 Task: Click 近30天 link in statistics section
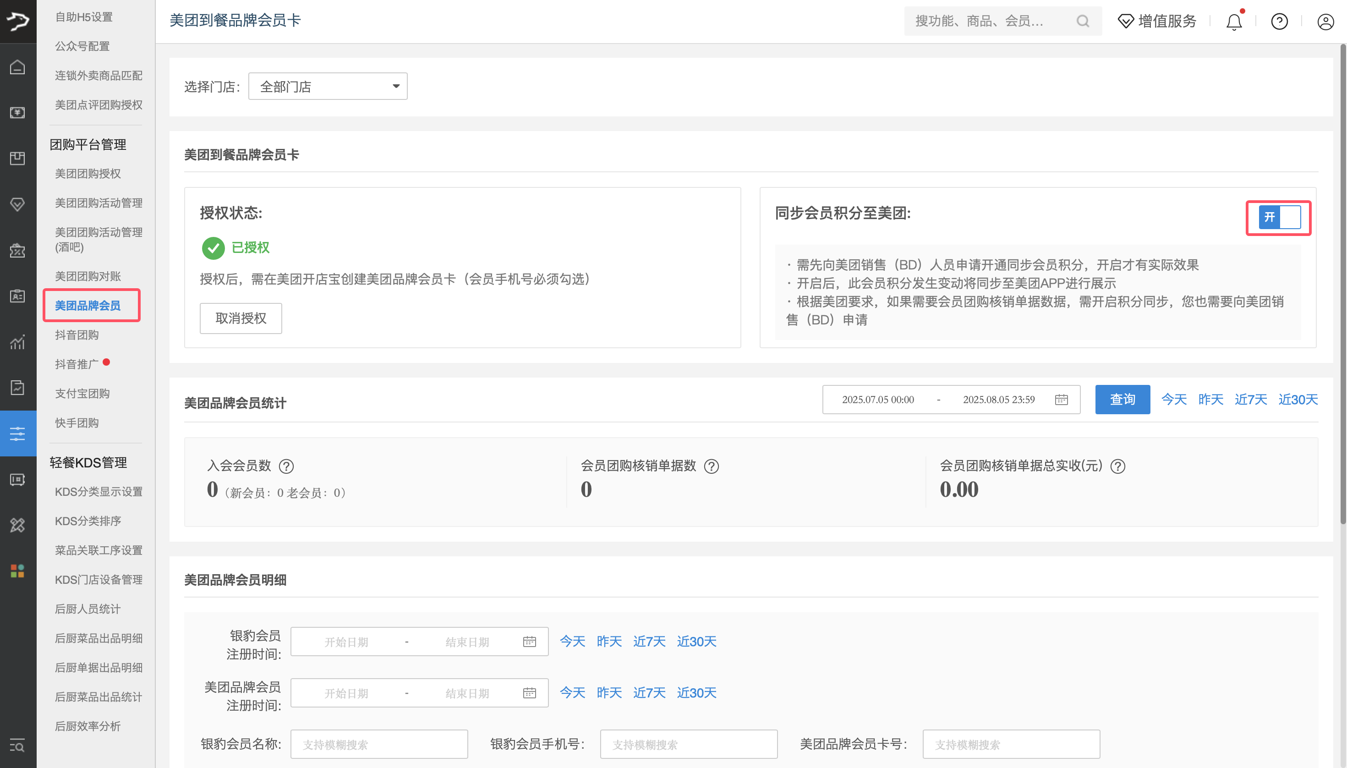point(1298,399)
